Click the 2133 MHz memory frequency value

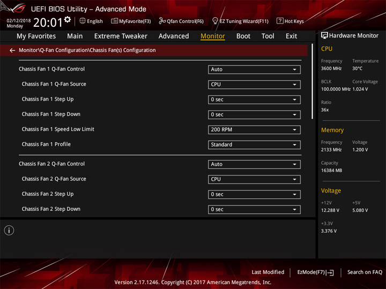click(331, 150)
